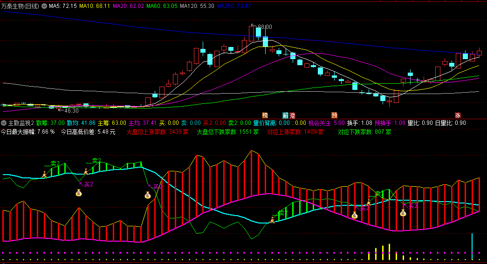Click the rightmost money bag icon
Viewport: 487px width, 264px height.
(403, 213)
